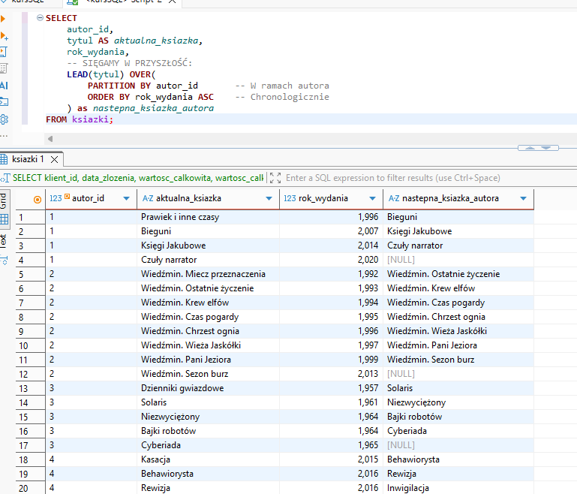Click the execute SQL script icon
This screenshot has height=494, width=577.
[3, 52]
